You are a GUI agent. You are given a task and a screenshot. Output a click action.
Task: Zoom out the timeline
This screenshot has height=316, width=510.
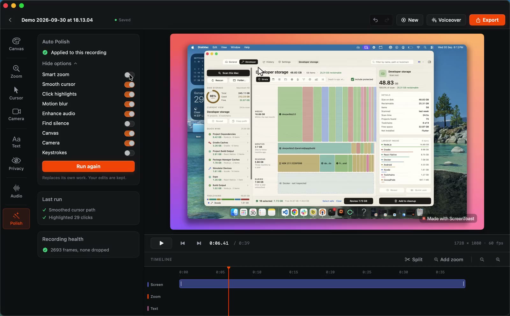coord(482,260)
